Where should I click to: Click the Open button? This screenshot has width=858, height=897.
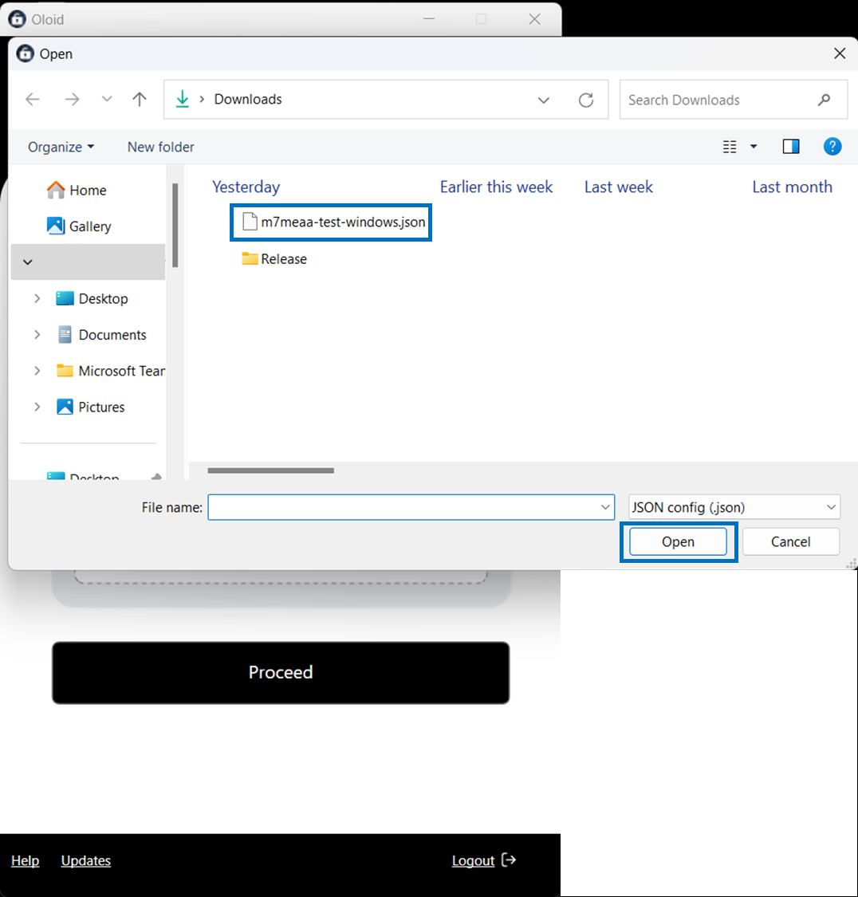[679, 541]
